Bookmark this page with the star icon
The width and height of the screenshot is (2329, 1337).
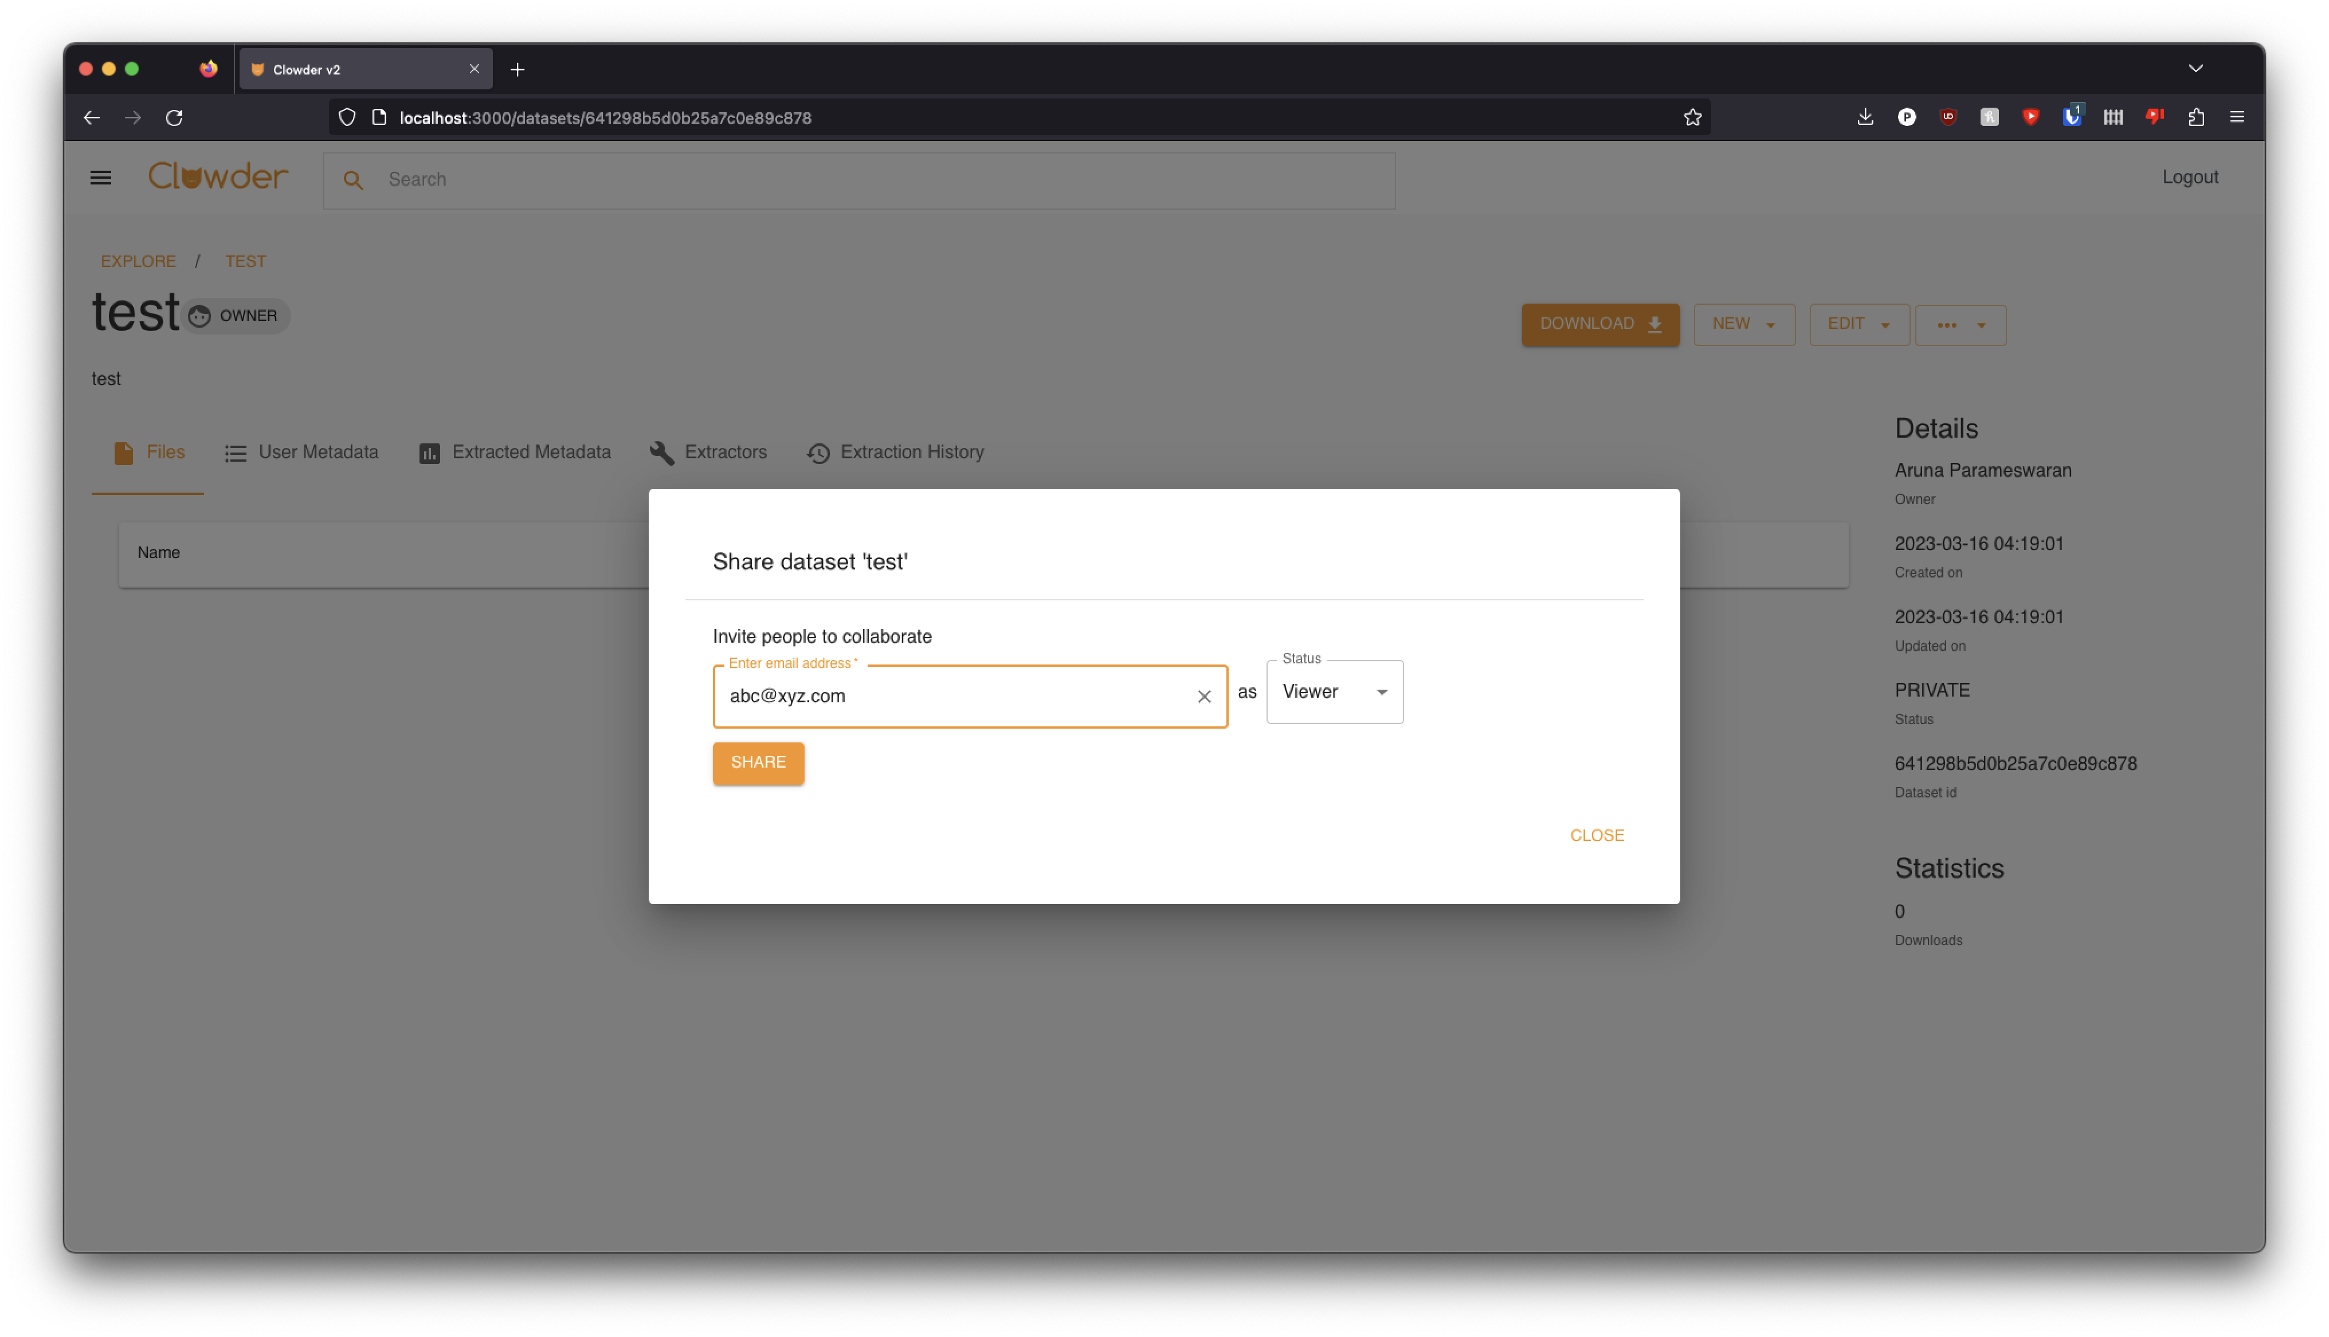pyautogui.click(x=1692, y=117)
